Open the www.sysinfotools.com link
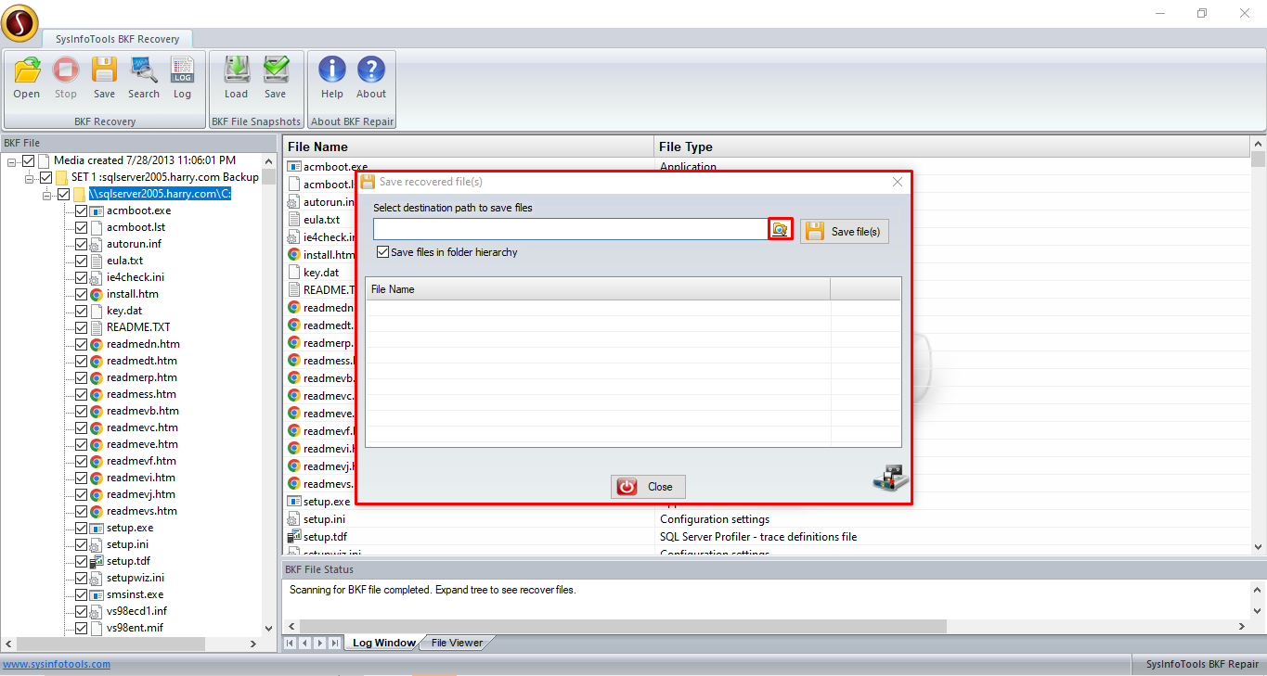Viewport: 1267px width, 676px height. (57, 664)
